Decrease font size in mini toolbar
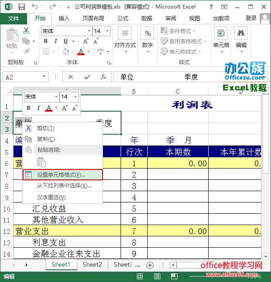This screenshot has width=271, height=282. pos(75,108)
